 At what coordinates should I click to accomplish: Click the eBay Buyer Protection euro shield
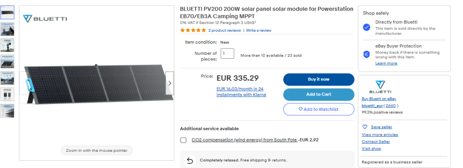367,54
